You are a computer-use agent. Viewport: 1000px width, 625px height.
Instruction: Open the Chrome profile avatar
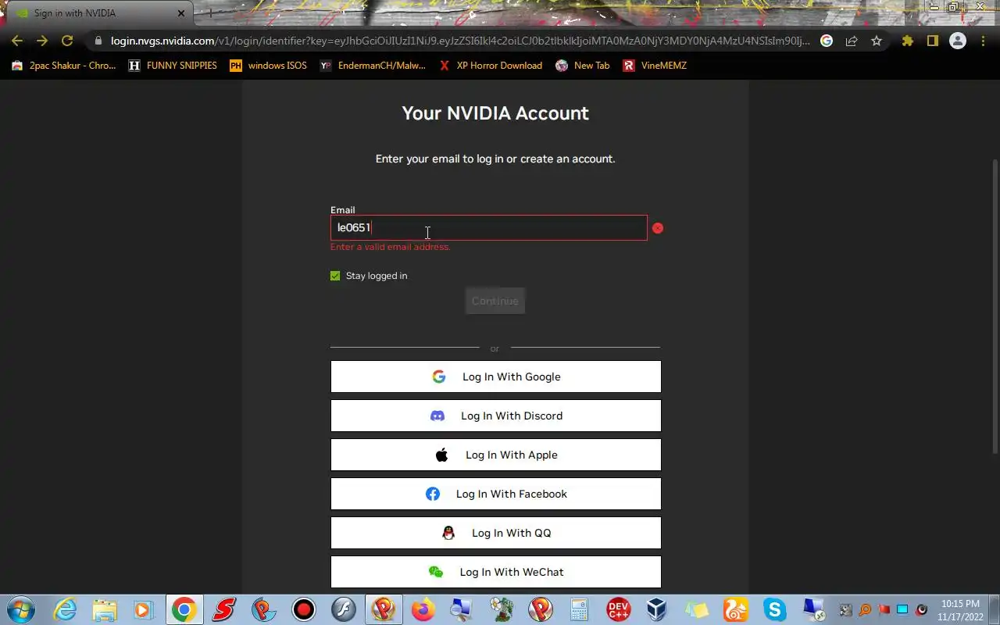(958, 41)
